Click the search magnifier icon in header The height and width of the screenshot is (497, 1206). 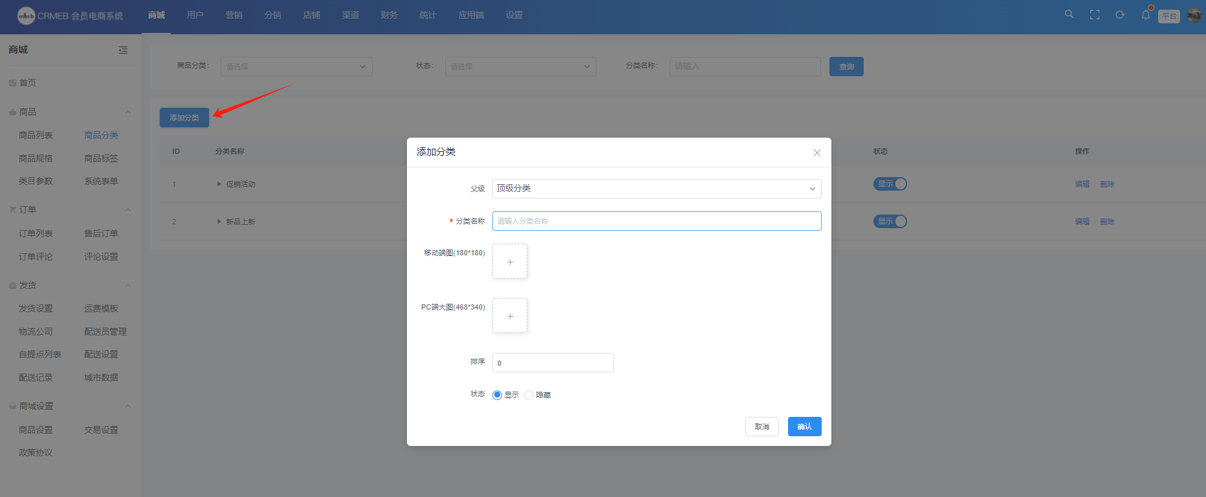click(x=1069, y=14)
